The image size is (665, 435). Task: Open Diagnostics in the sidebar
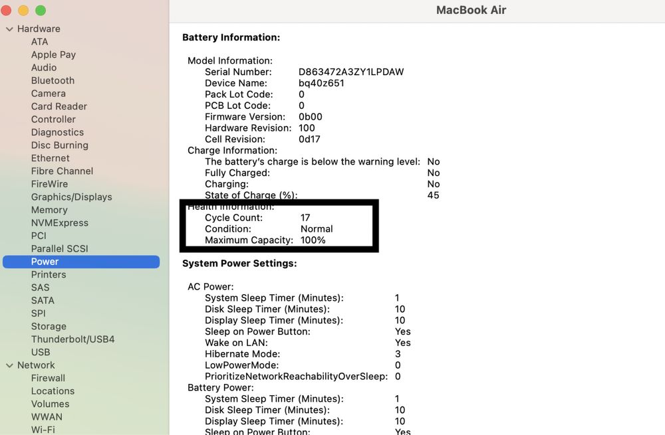click(57, 132)
